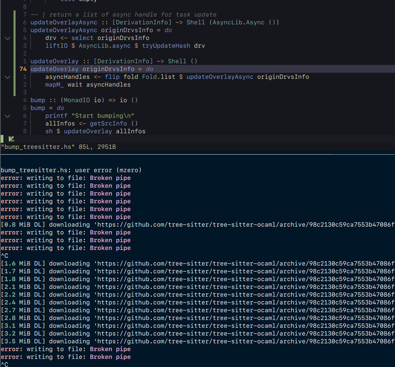Place cursor on 'tryUpdateHash' in the code
The image size is (395, 367).
click(166, 46)
